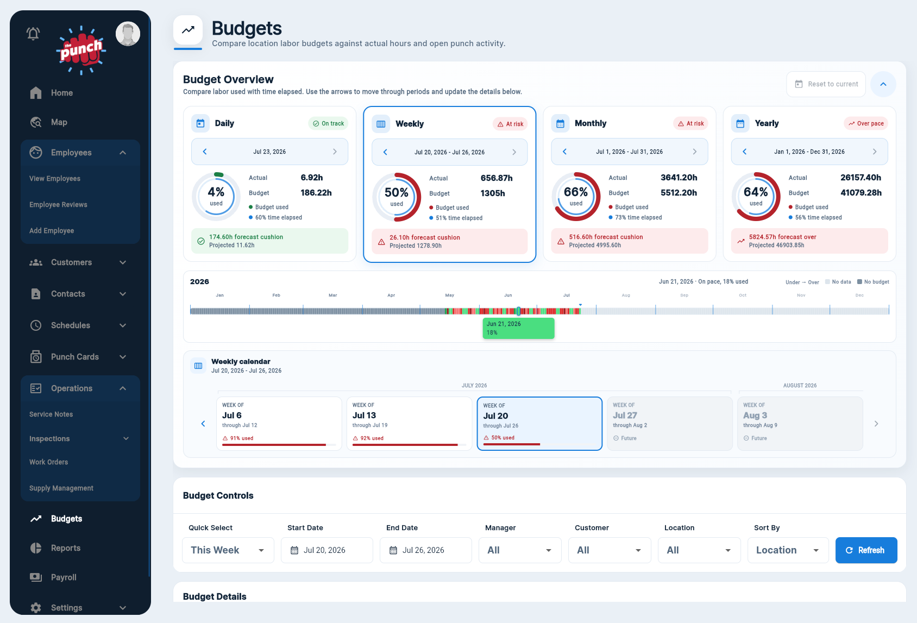The width and height of the screenshot is (917, 623).
Task: Click the Jun 21 marker on timeline
Action: (518, 311)
